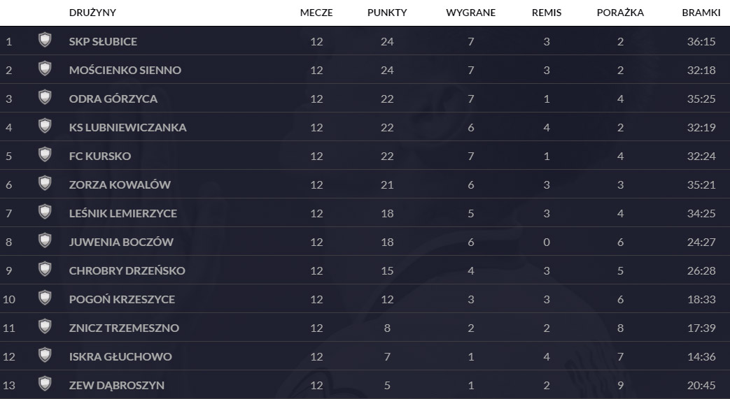
Task: Click the DRUŻYNY column header
Action: (92, 13)
